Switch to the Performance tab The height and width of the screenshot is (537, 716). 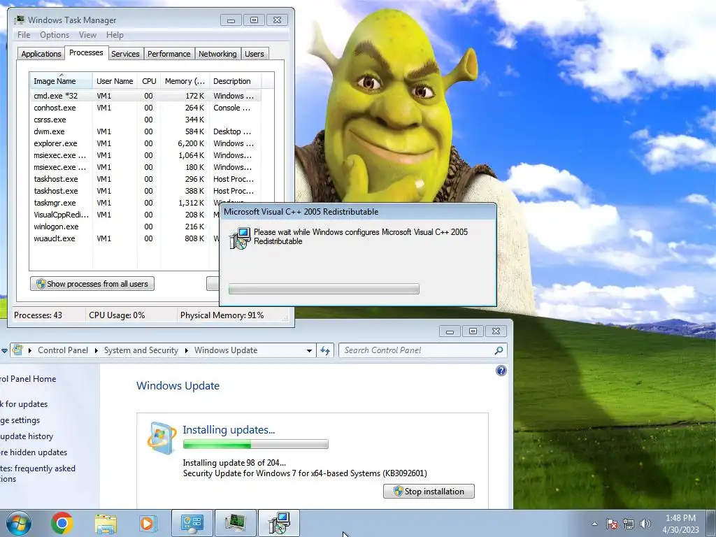pyautogui.click(x=169, y=53)
